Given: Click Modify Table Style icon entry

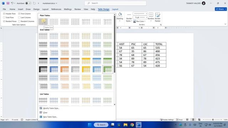Looking at the screenshot, I should (41, 108).
